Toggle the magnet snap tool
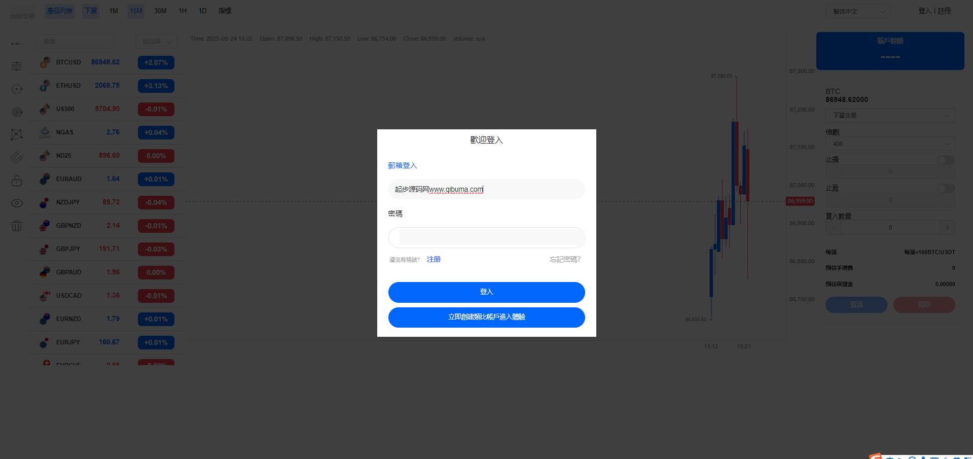The image size is (973, 459). pyautogui.click(x=17, y=158)
